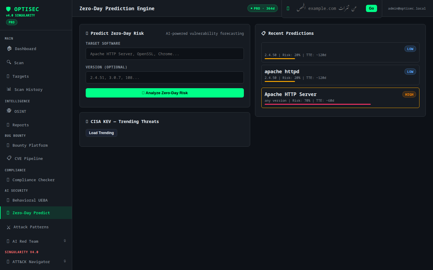Select the Scan magnifier icon
The height and width of the screenshot is (270, 433).
coord(9,62)
